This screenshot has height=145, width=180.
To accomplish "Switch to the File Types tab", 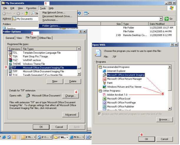I will point(31,37).
